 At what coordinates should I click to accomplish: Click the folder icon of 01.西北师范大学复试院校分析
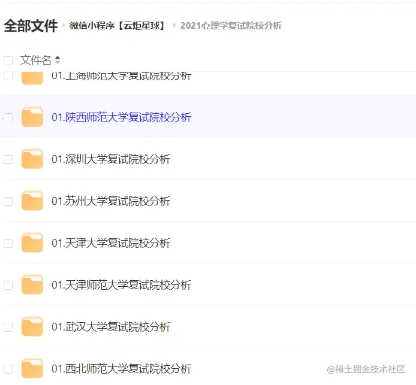click(x=32, y=368)
